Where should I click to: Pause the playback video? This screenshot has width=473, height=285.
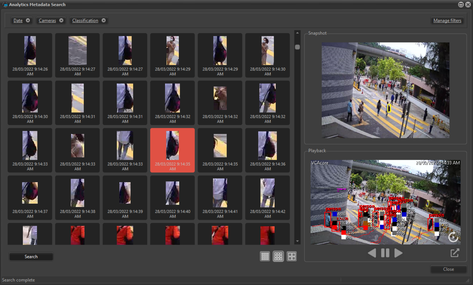coord(385,253)
